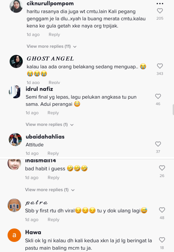Open three-dot options on ciknurullpompom's comment
The width and height of the screenshot is (174, 252).
pos(160,3)
